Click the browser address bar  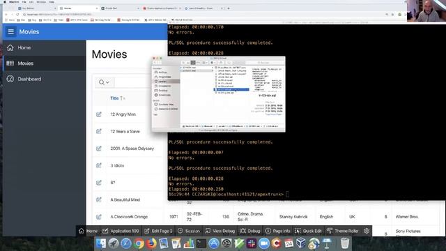point(199,14)
